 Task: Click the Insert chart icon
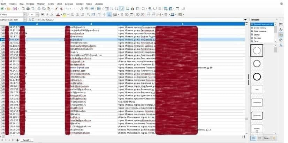pos(132,9)
